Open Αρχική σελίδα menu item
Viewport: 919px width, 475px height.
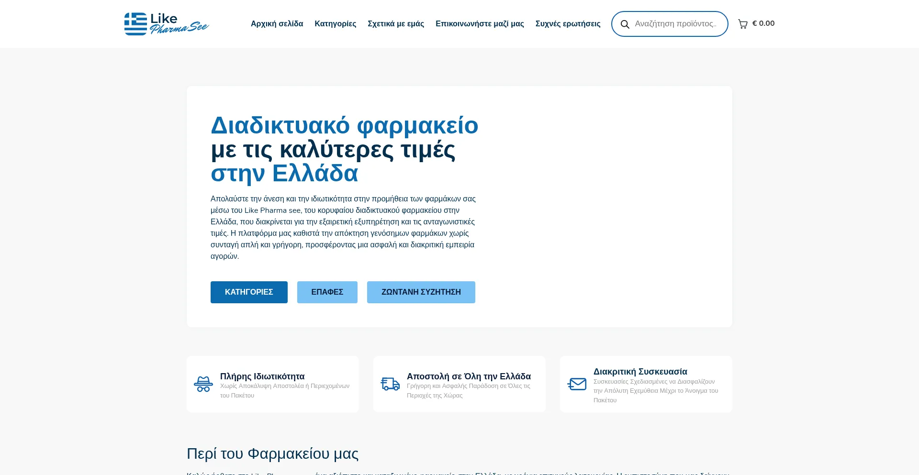click(277, 24)
